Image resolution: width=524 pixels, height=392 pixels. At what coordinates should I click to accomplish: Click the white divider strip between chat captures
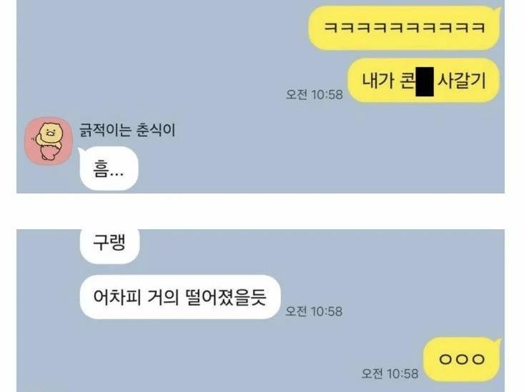click(x=261, y=211)
